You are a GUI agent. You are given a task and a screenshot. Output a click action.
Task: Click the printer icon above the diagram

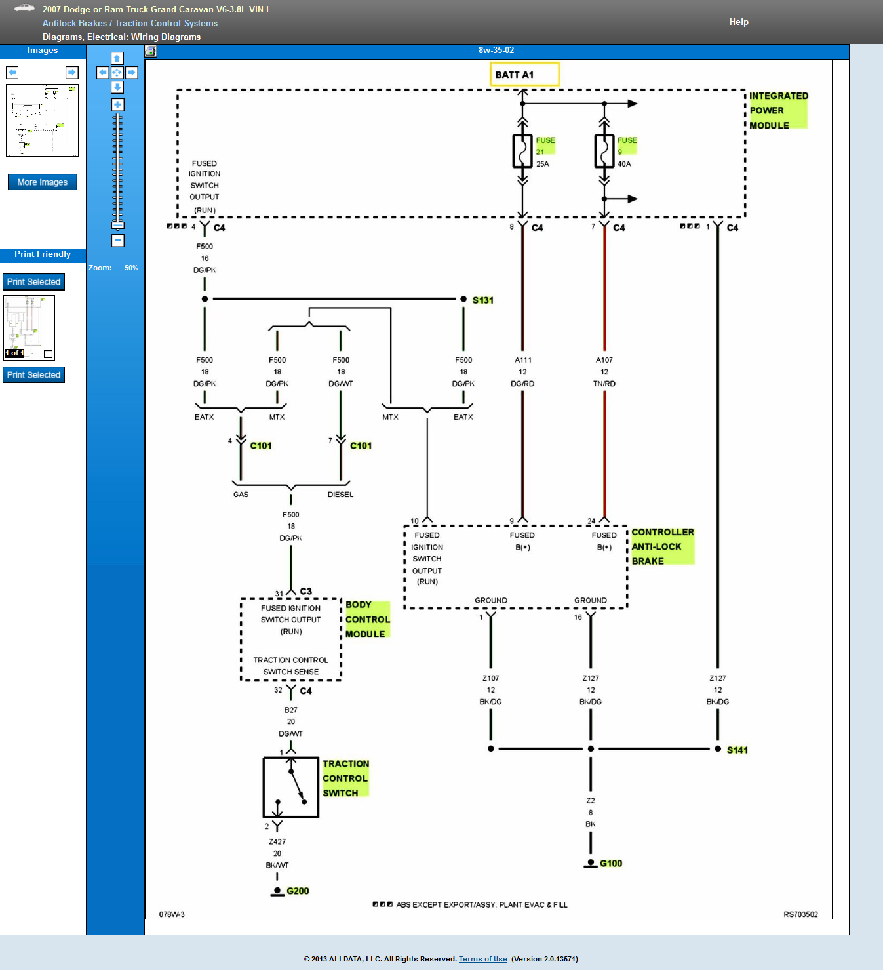point(151,51)
